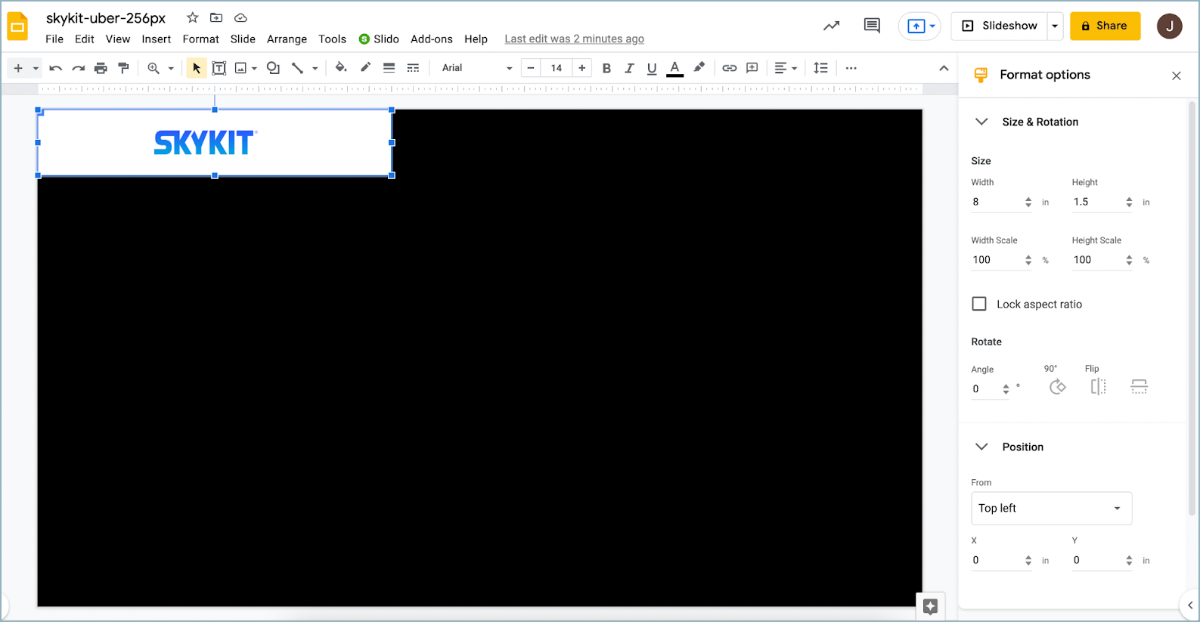
Task: Open the Slido menu
Action: click(x=379, y=39)
